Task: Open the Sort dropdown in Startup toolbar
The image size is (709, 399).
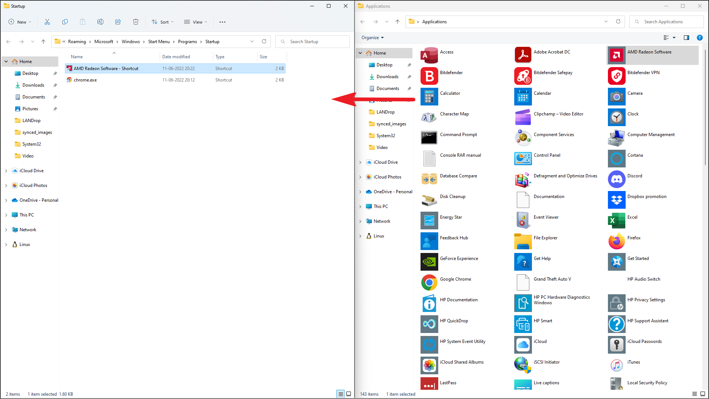Action: 162,22
